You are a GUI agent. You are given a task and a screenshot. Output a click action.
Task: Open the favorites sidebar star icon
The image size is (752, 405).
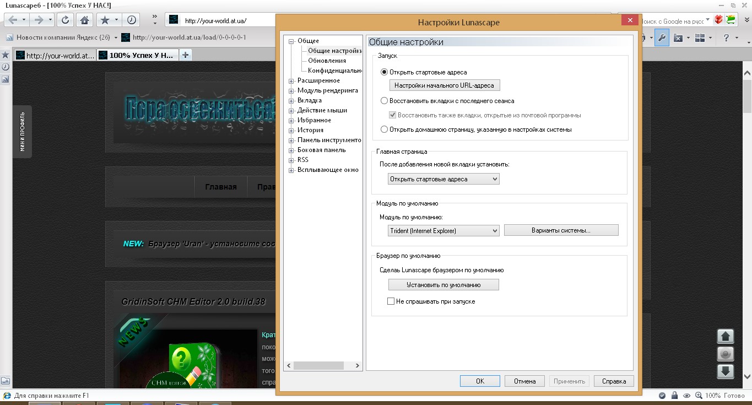[5, 55]
